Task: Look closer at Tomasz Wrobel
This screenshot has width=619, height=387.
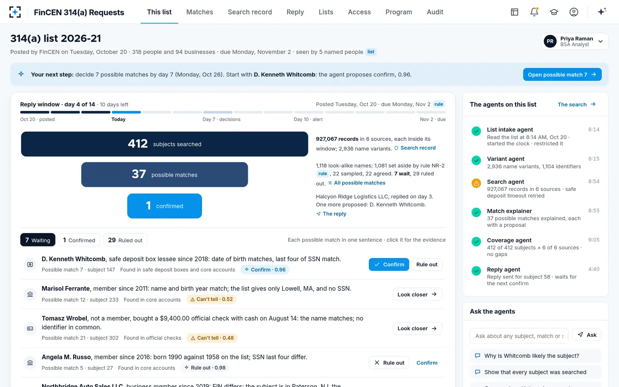Action: tap(417, 329)
